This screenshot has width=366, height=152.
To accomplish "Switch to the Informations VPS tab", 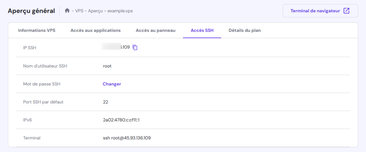I will (x=37, y=30).
